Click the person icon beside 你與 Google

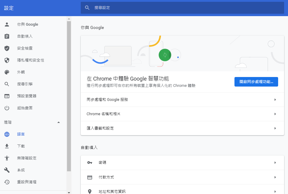pyautogui.click(x=7, y=24)
